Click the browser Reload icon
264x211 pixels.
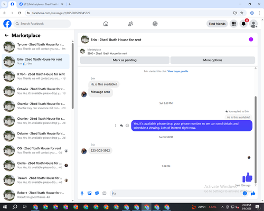pyautogui.click(x=20, y=13)
